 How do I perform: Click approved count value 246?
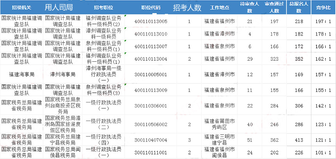coord(274,125)
